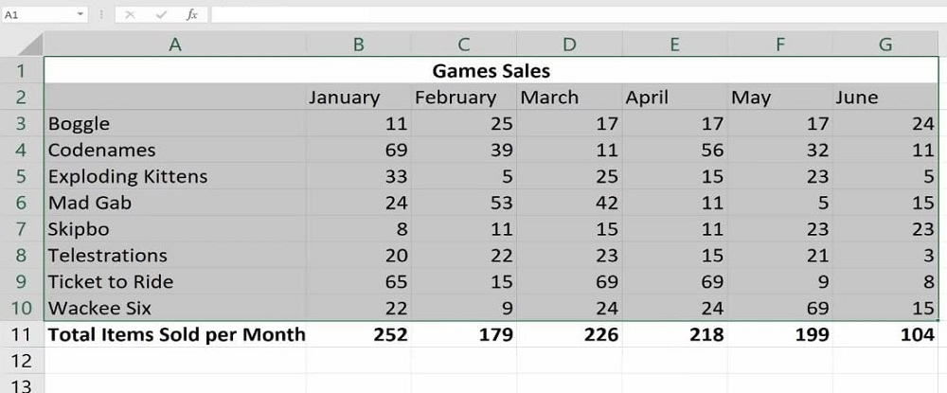
Task: Select row 5 header
Action: pos(22,177)
